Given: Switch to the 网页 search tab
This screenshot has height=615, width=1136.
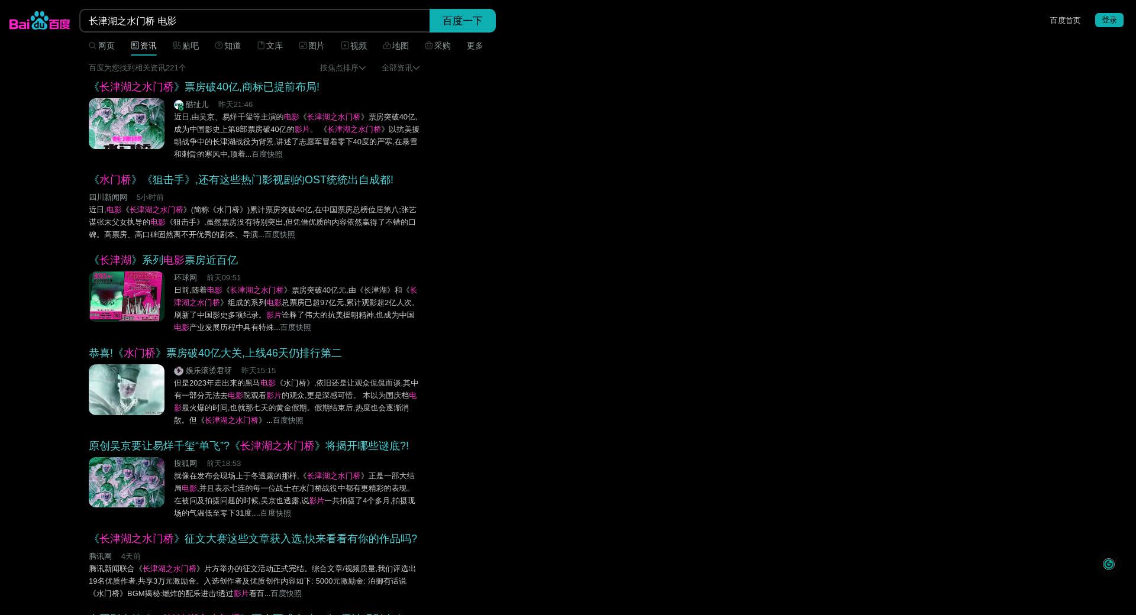Looking at the screenshot, I should pos(102,46).
